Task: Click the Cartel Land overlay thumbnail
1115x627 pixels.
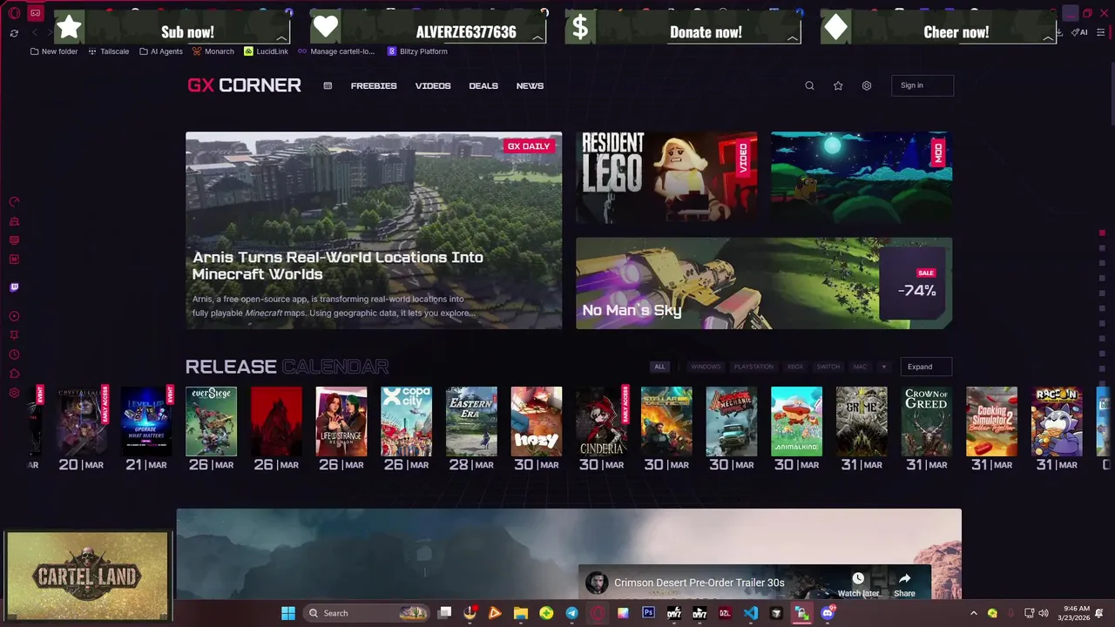Action: click(87, 576)
